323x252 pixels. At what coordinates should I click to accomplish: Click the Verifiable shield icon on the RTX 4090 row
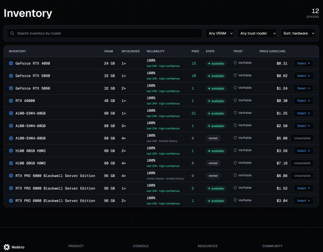(235, 63)
